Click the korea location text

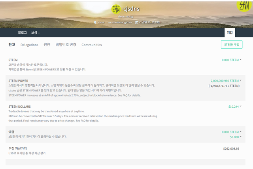pyautogui.click(x=101, y=22)
